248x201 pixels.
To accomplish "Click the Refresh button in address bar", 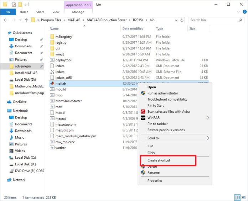I will (x=182, y=20).
